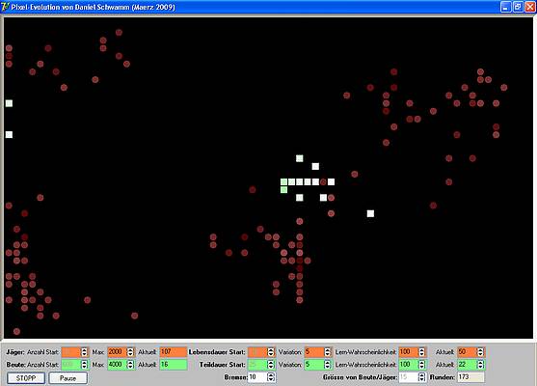The width and height of the screenshot is (537, 386).
Task: Click the Jäger Max spinner arrows
Action: [130, 352]
